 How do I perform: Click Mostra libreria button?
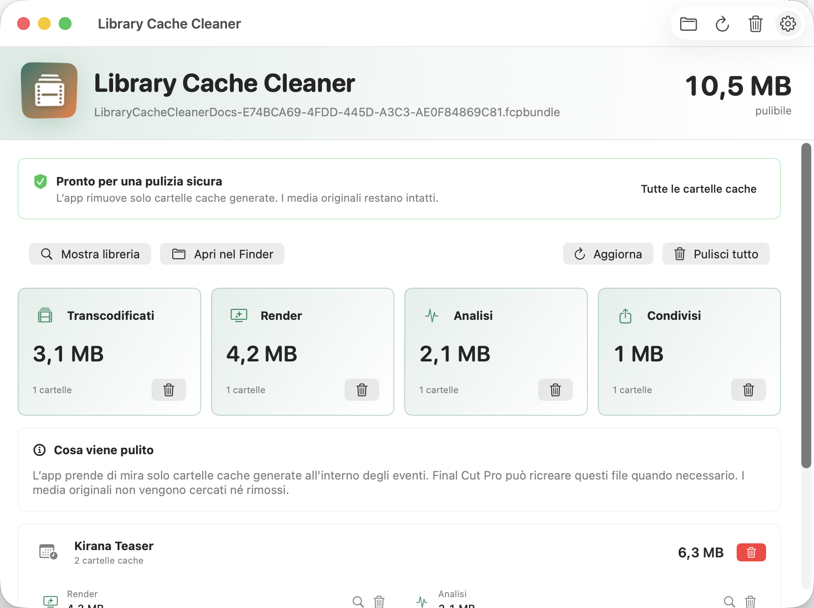[x=90, y=254]
